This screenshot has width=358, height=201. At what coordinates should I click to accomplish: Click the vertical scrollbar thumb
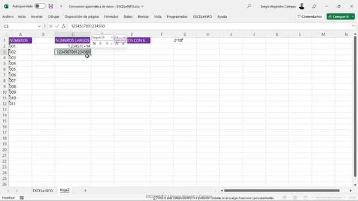point(355,107)
